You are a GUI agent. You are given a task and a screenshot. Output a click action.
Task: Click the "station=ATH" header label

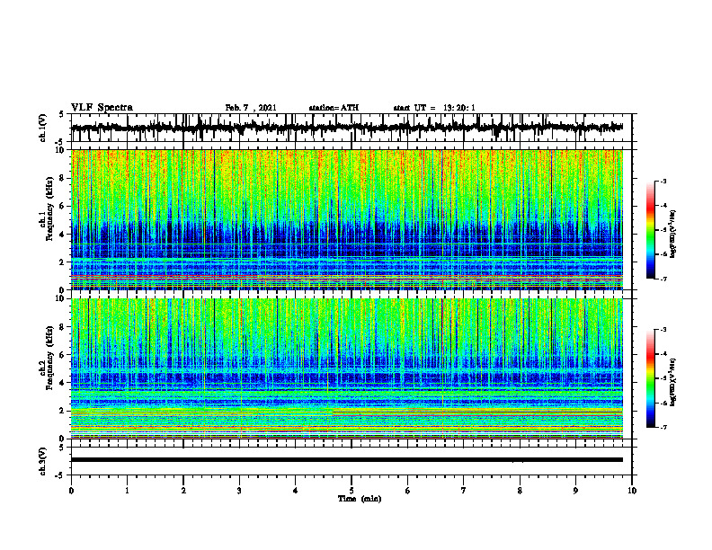point(334,108)
